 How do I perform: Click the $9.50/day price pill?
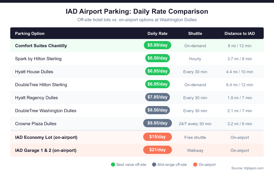coord(158,110)
